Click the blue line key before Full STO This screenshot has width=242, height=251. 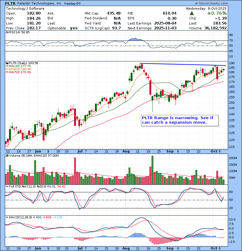pyautogui.click(x=7, y=187)
